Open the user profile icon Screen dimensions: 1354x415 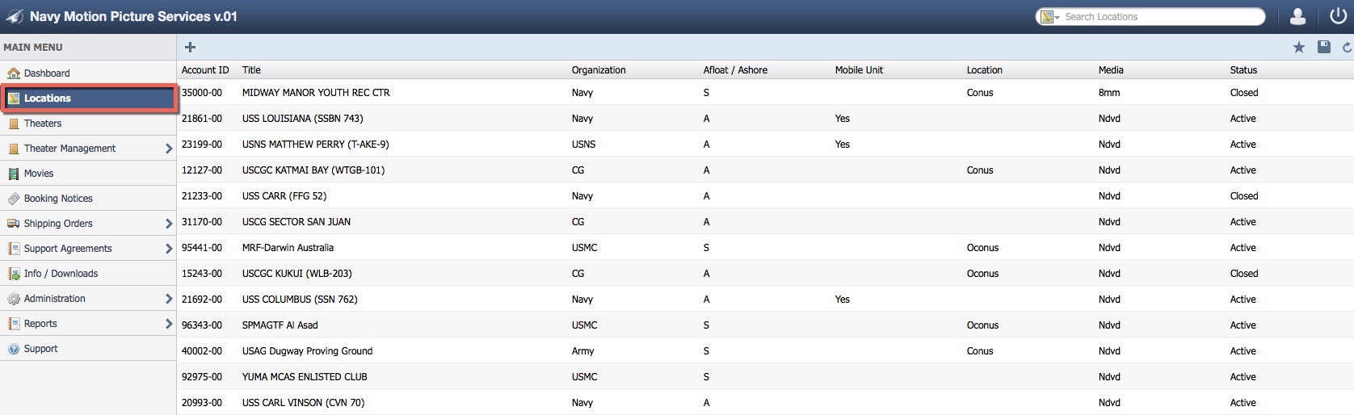tap(1297, 16)
